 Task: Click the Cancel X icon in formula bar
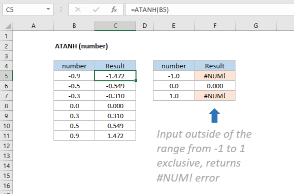click(78, 9)
